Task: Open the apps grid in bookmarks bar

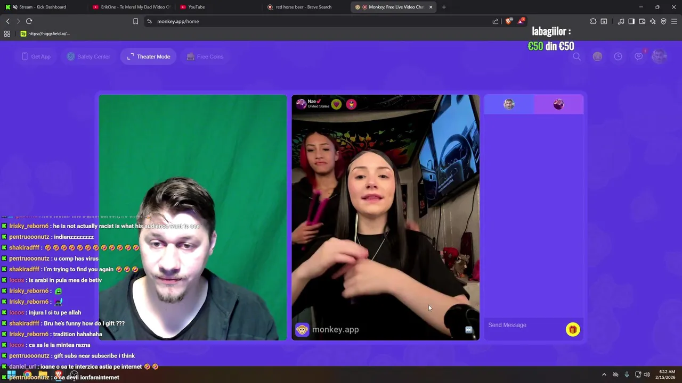Action: (x=7, y=34)
